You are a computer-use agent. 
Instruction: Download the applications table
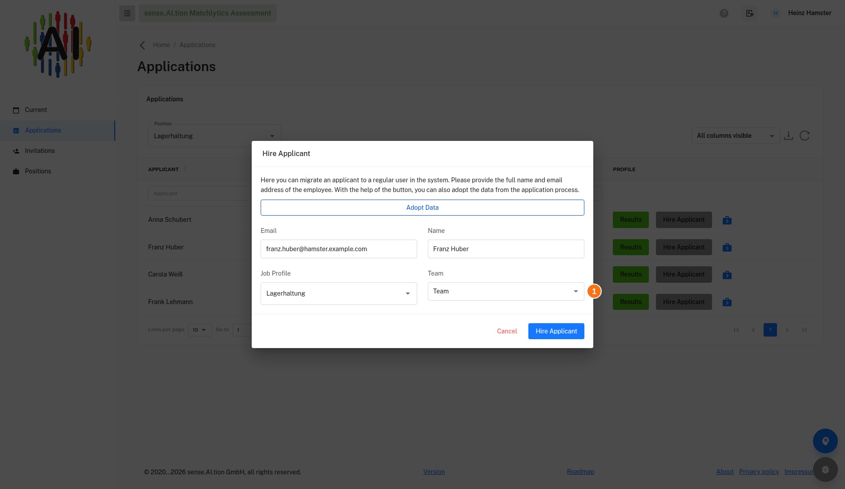tap(789, 136)
